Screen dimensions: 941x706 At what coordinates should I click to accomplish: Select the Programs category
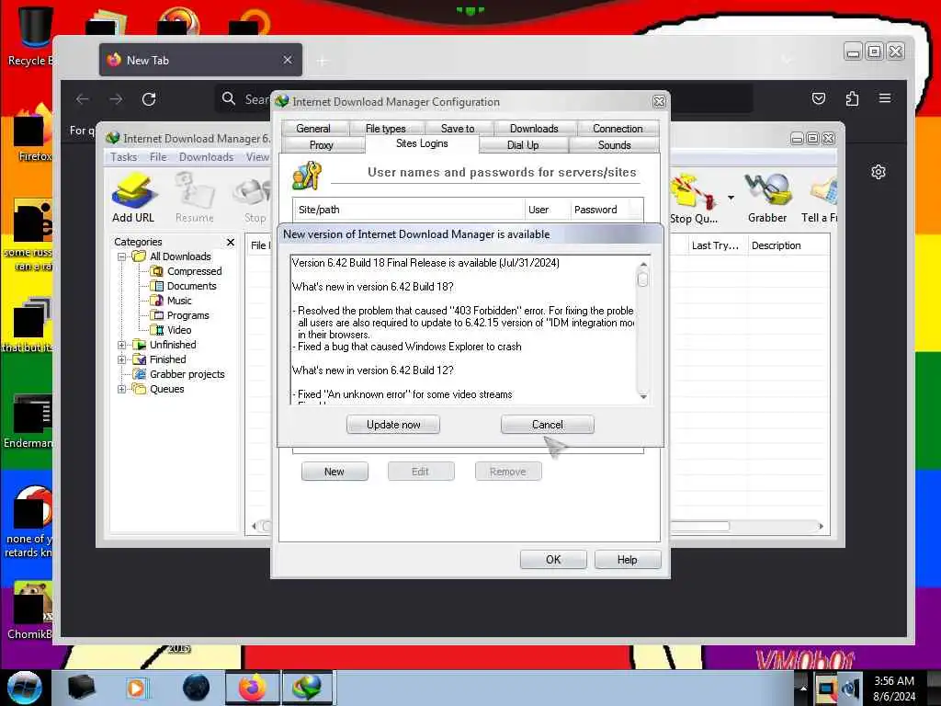[x=187, y=315]
